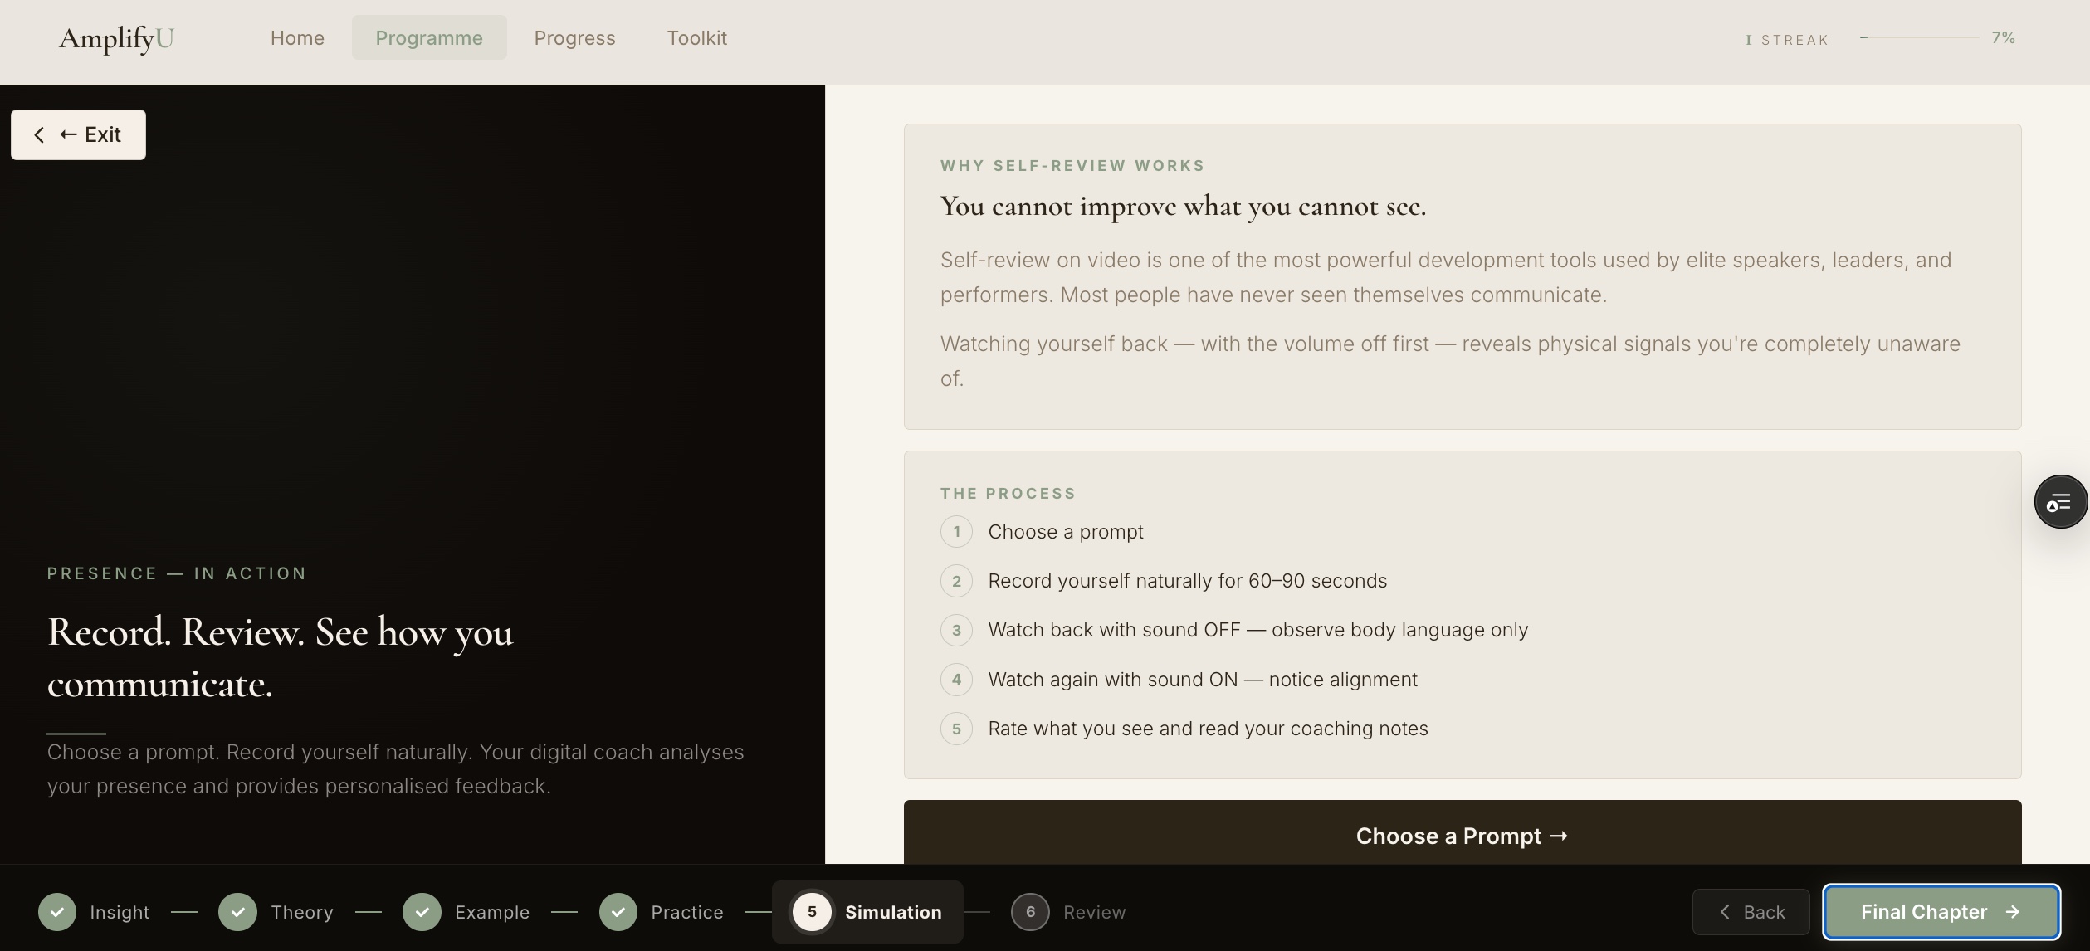This screenshot has width=2090, height=951.
Task: Click step number 4 circle
Action: pyautogui.click(x=956, y=680)
